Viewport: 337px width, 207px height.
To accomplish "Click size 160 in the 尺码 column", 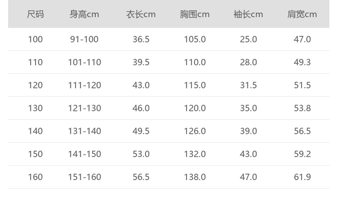I will (35, 177).
